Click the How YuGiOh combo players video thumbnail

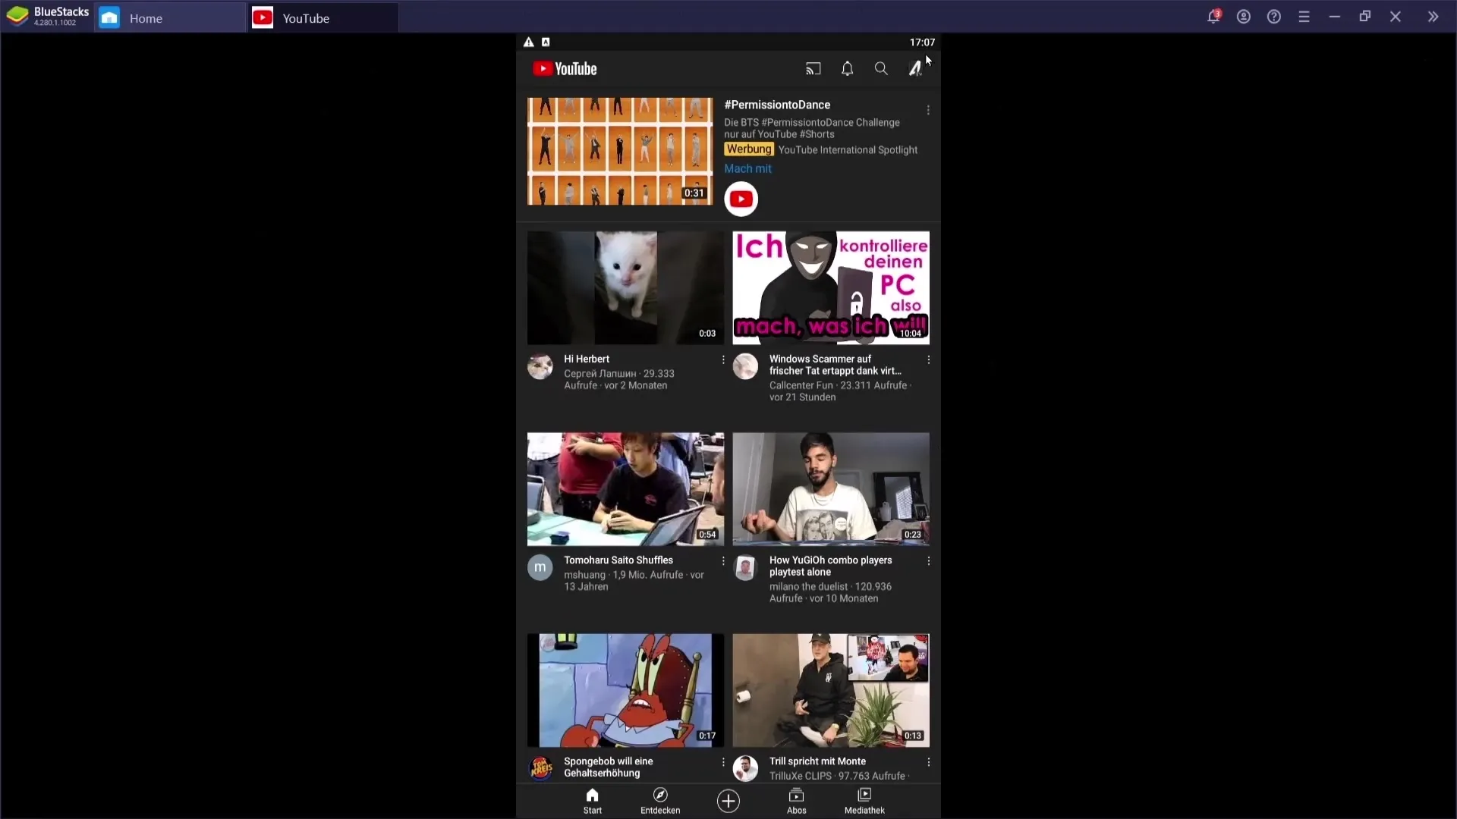pyautogui.click(x=829, y=487)
